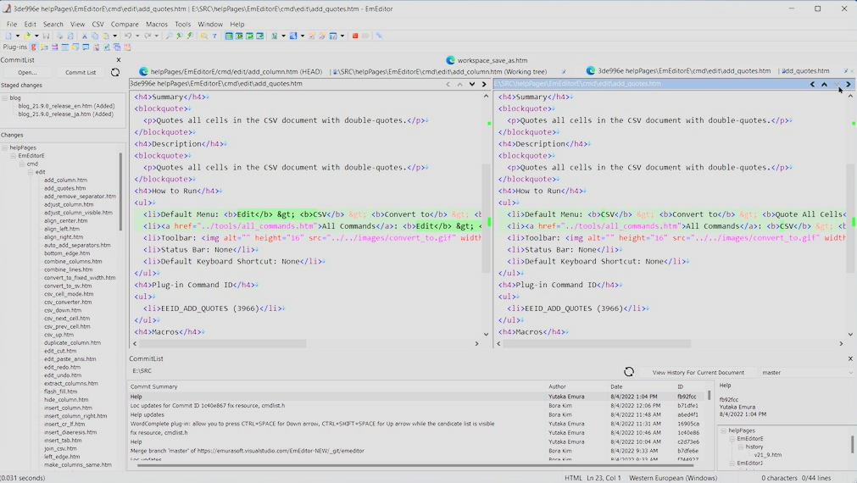Click the Copy icon in toolbar
This screenshot has height=483, width=857.
click(x=95, y=36)
